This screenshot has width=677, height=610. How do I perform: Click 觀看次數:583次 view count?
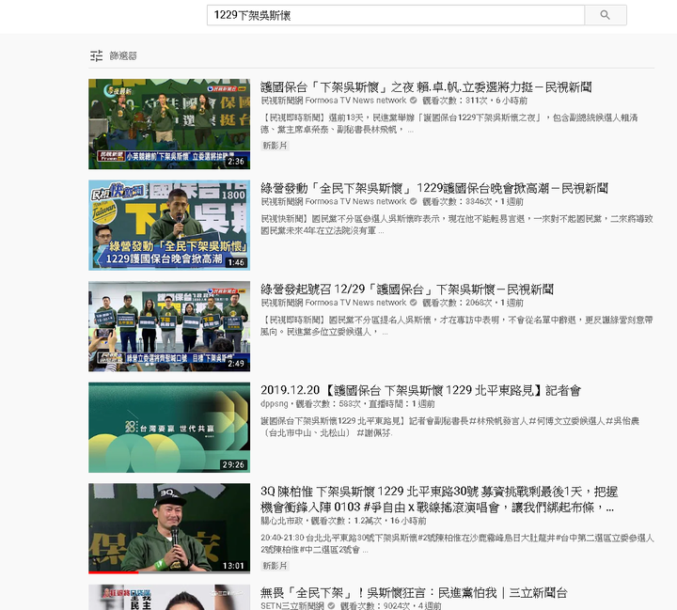[x=328, y=404]
